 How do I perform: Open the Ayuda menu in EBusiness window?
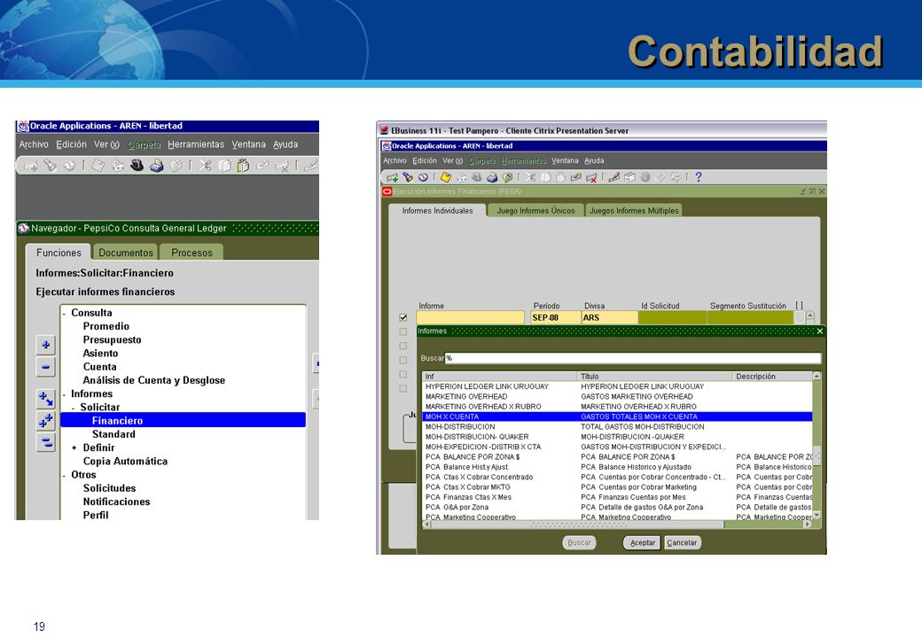click(594, 160)
